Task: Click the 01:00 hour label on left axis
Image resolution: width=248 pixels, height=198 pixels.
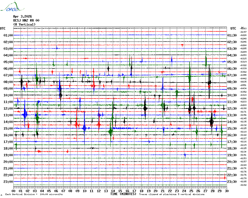Action: point(8,35)
